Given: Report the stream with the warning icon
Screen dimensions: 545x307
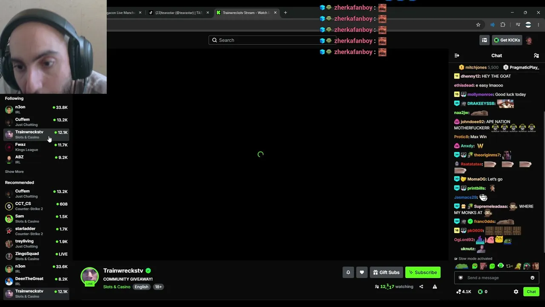Looking at the screenshot, I should (x=435, y=287).
